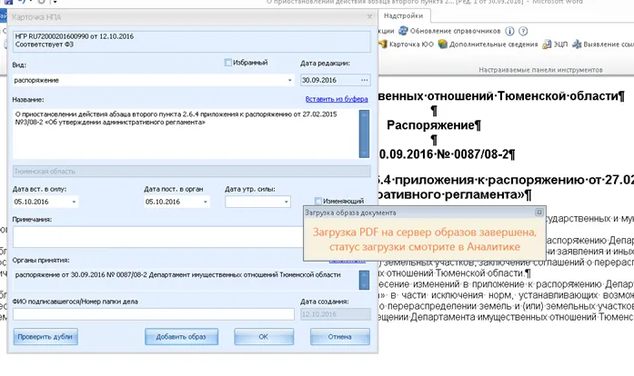Close the Карточка НПА dialog with X
Image resolution: width=634 pixels, height=376 pixels.
369,17
